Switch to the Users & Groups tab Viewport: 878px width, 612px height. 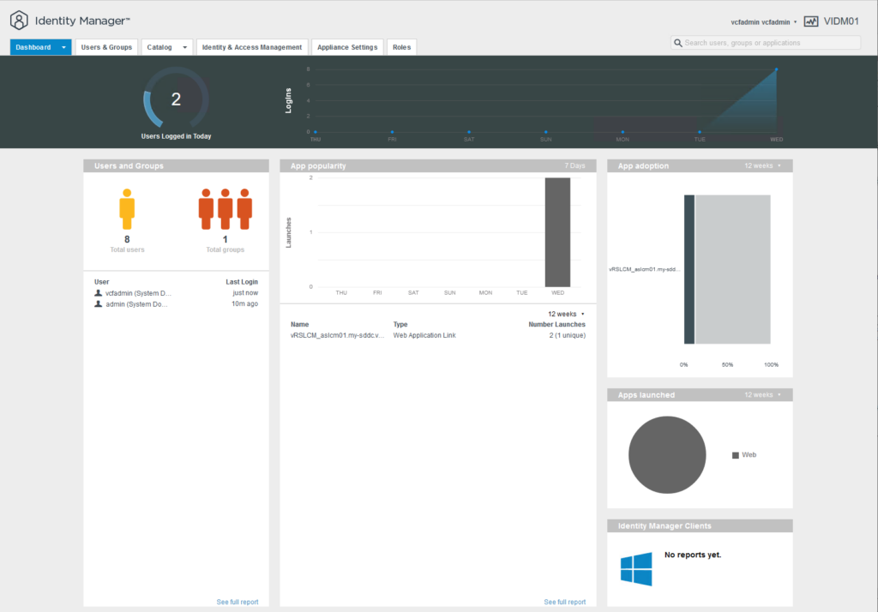click(106, 47)
